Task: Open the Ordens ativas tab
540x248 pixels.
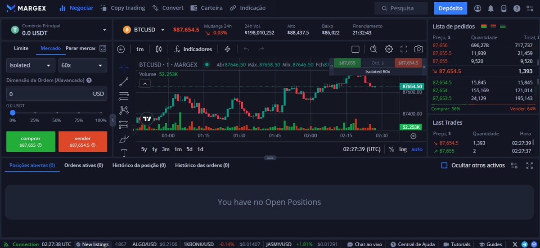Action: pyautogui.click(x=83, y=165)
